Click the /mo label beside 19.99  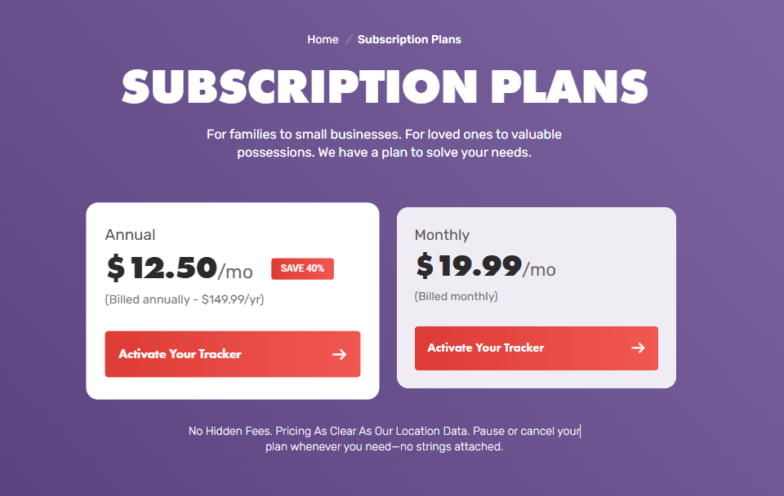point(540,269)
